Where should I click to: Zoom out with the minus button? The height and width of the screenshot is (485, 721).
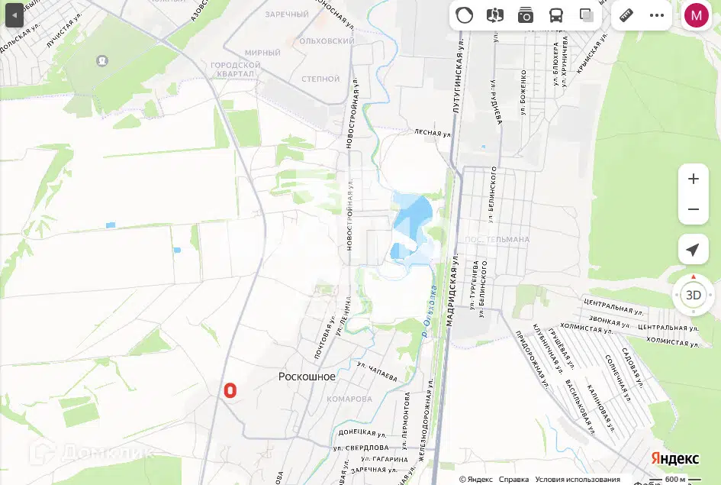click(694, 209)
